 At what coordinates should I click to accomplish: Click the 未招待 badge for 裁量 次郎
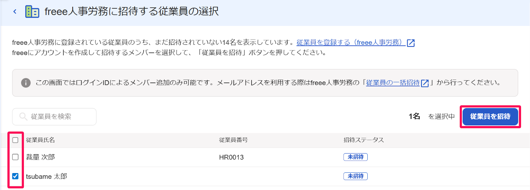(x=355, y=157)
